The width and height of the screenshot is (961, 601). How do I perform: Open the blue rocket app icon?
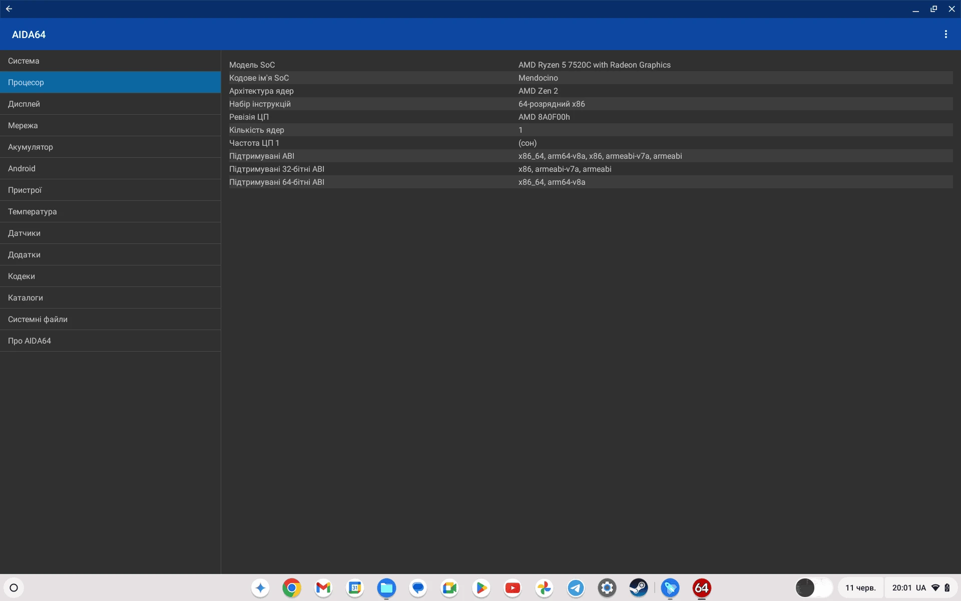coord(670,587)
